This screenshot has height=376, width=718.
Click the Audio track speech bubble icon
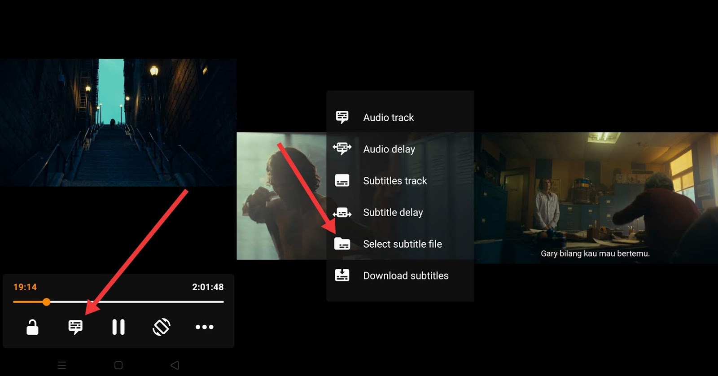(x=342, y=117)
